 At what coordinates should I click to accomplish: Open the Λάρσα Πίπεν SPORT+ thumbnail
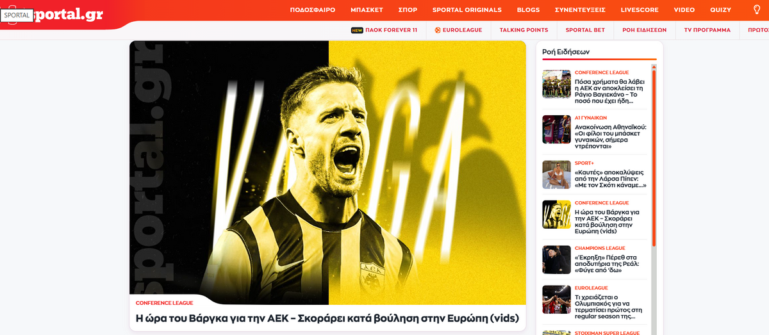556,175
